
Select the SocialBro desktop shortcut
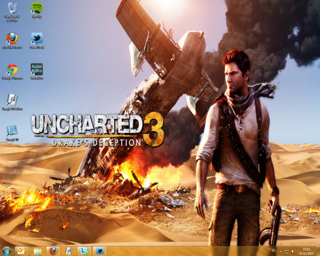click(37, 72)
